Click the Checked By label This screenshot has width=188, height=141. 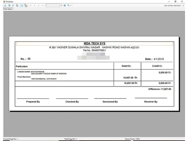(x=72, y=102)
